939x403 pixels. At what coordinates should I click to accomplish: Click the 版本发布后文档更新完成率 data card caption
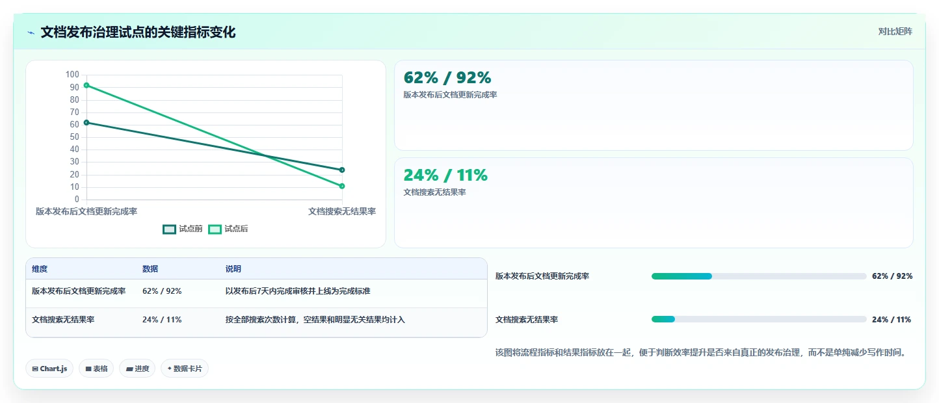[450, 95]
